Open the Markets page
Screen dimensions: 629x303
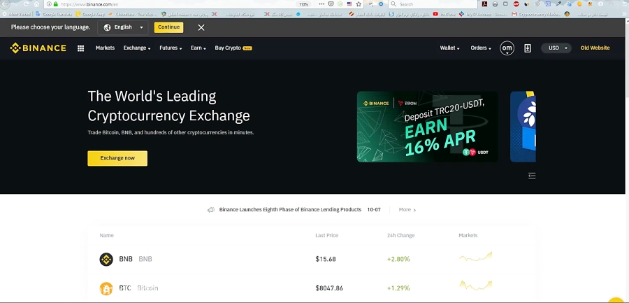105,48
